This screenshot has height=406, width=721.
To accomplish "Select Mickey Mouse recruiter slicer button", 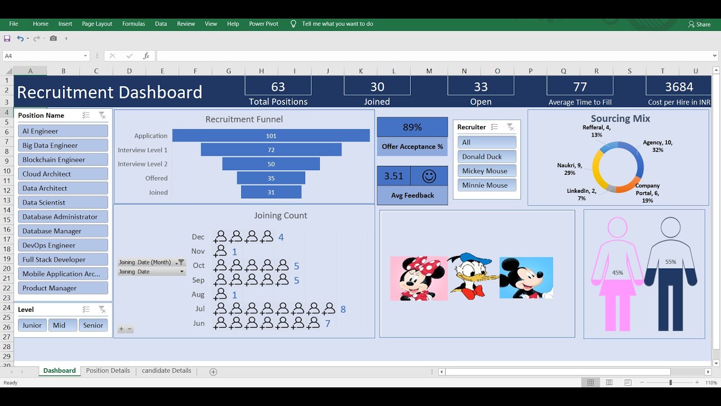I will 487,171.
